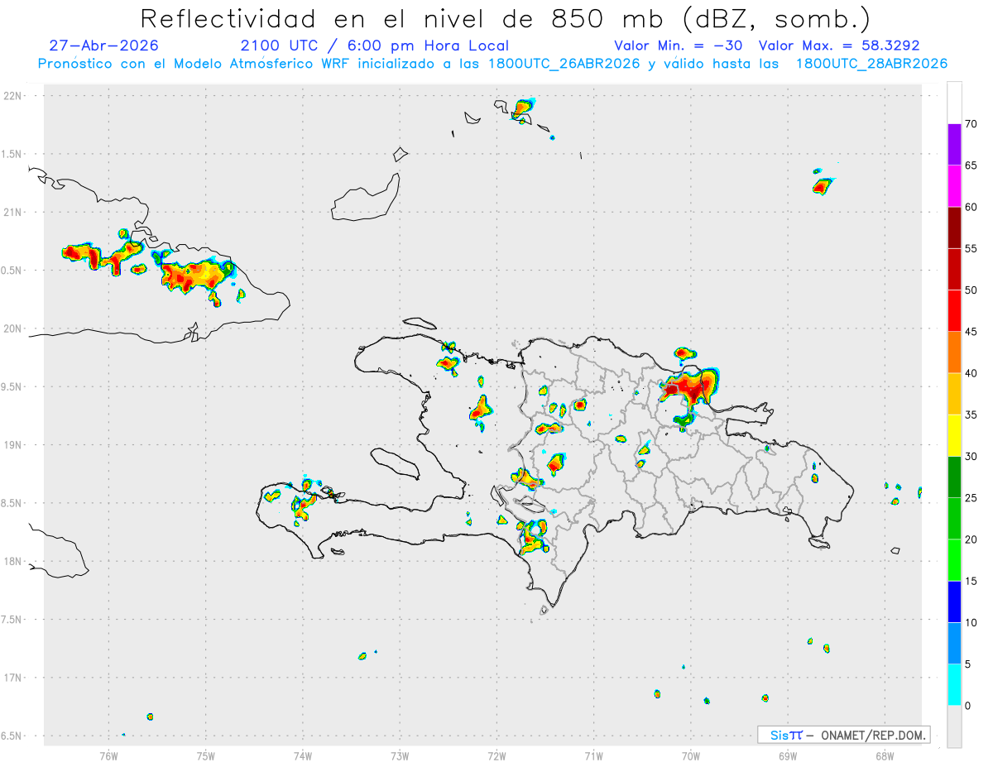Pick the orange 40–45 dBZ legend color
Viewport: 993px width, 767px height.
[x=954, y=352]
